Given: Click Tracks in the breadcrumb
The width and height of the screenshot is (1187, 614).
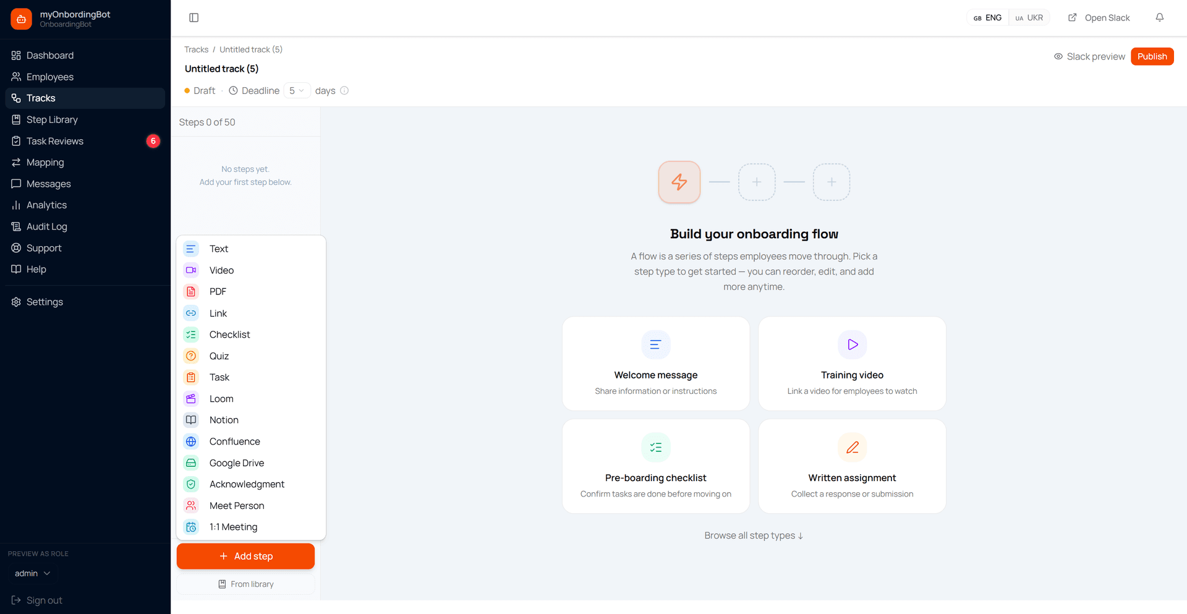Looking at the screenshot, I should click(196, 49).
